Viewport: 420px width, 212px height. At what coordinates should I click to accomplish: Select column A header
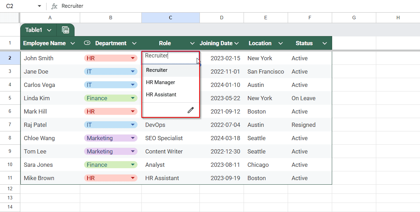pos(50,18)
